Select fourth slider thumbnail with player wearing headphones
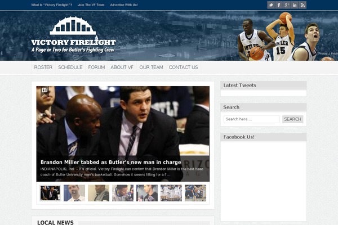This screenshot has height=225, width=338. [123, 193]
